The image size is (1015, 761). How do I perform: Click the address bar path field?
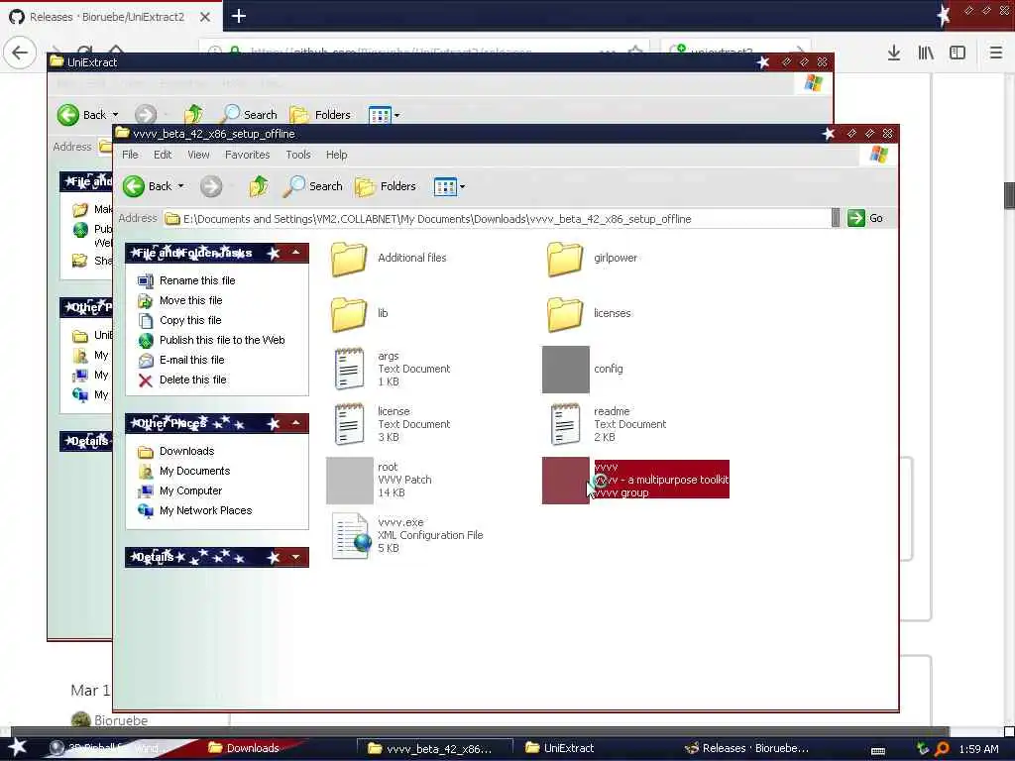(x=497, y=219)
